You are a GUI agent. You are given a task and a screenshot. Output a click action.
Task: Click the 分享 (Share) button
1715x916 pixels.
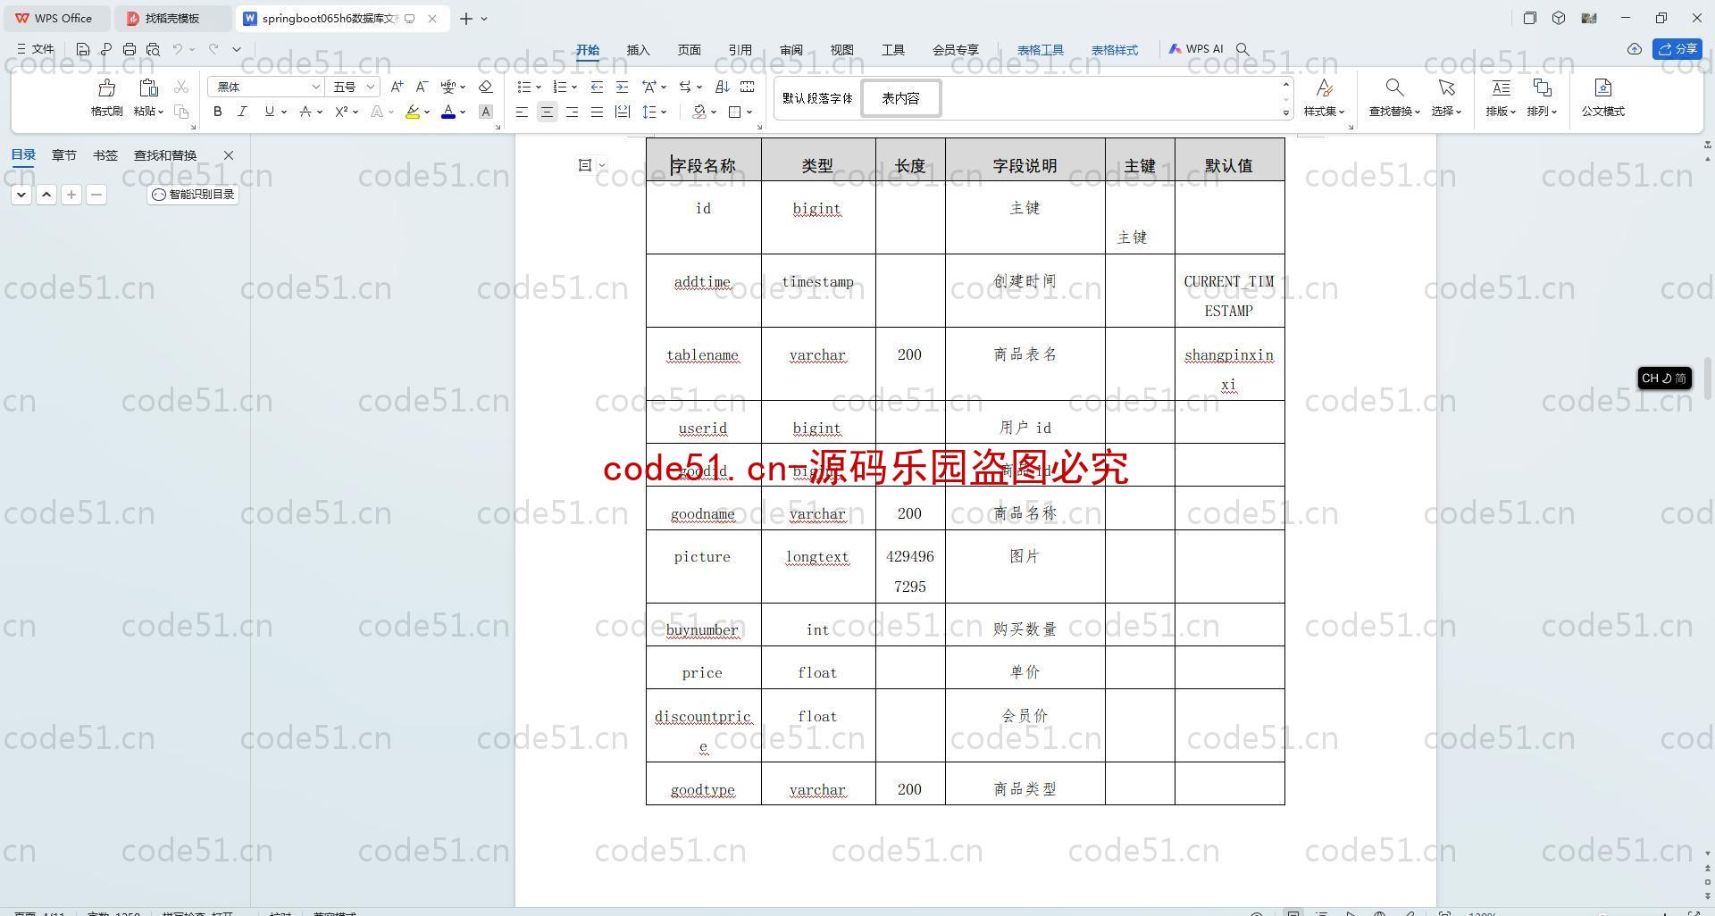click(1677, 49)
